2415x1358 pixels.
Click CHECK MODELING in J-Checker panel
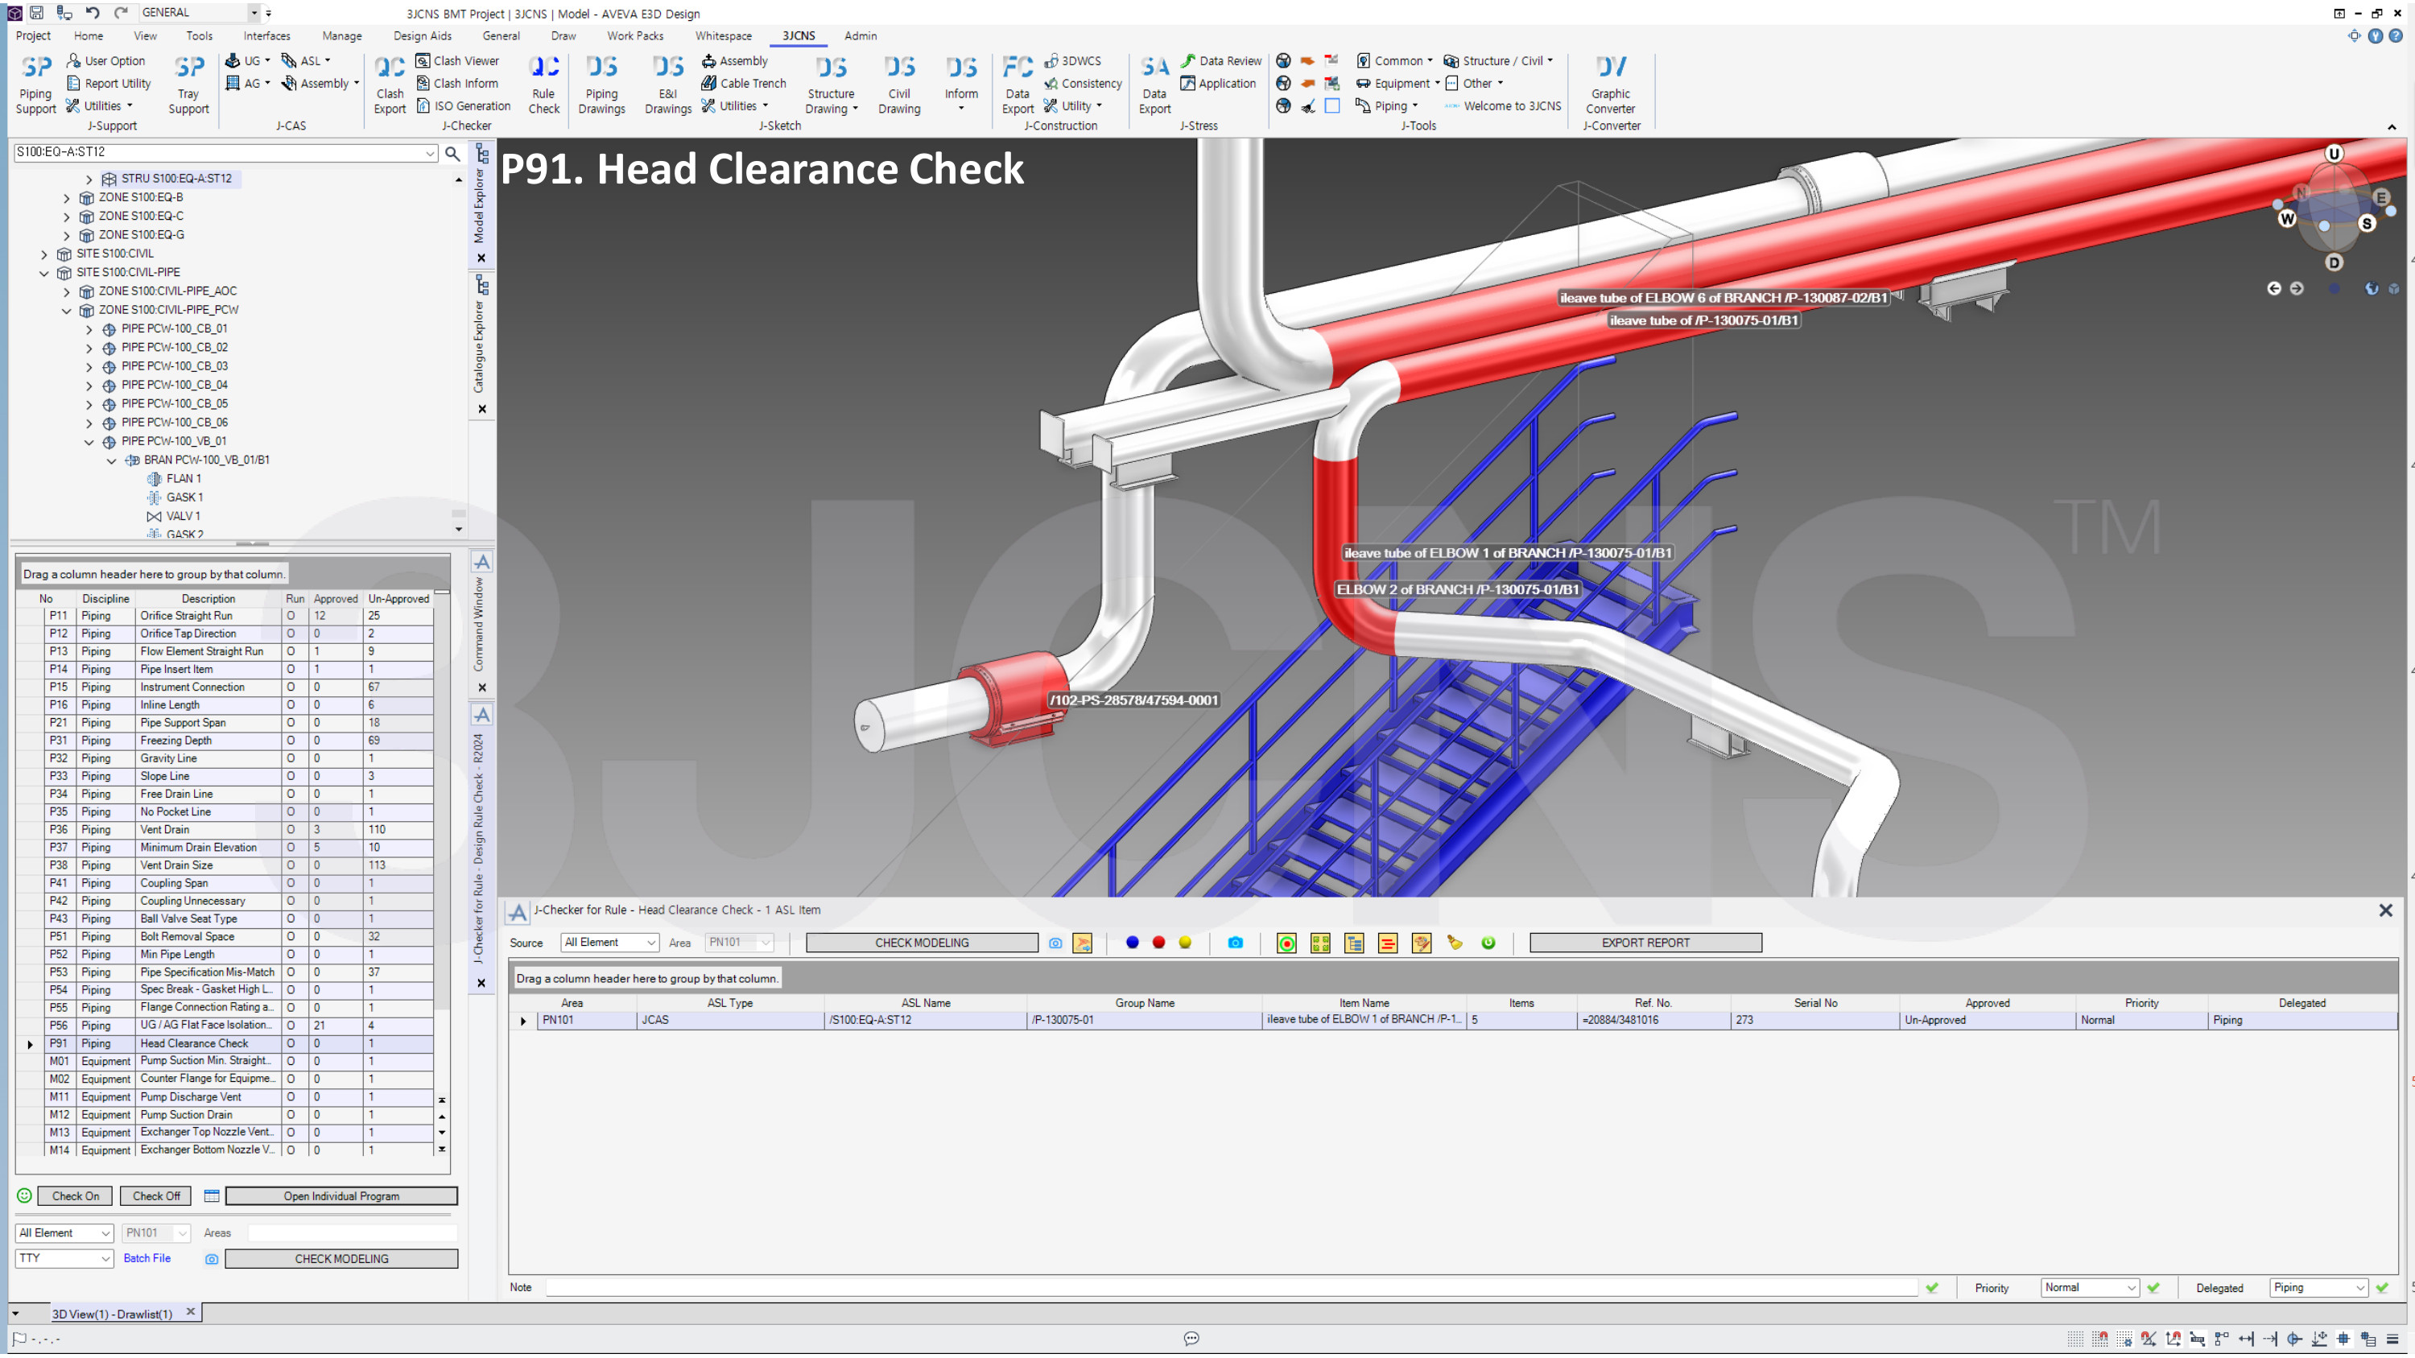(x=922, y=943)
